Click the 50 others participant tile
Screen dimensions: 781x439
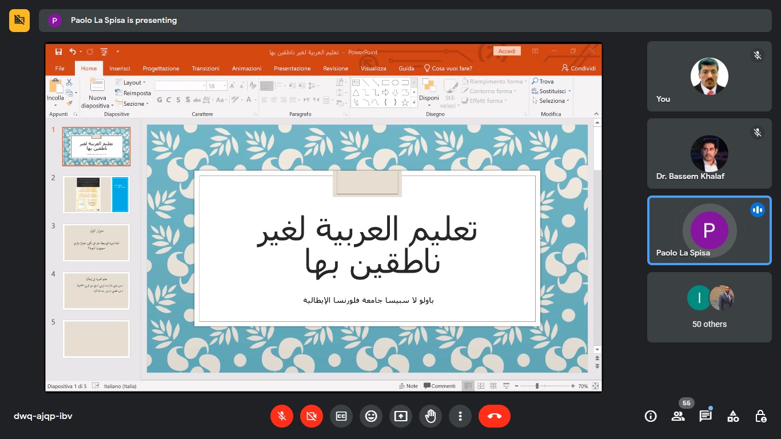point(709,307)
